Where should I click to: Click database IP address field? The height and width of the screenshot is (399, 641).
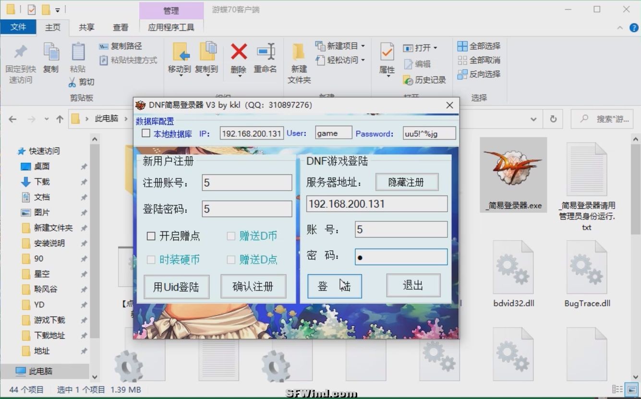[252, 133]
